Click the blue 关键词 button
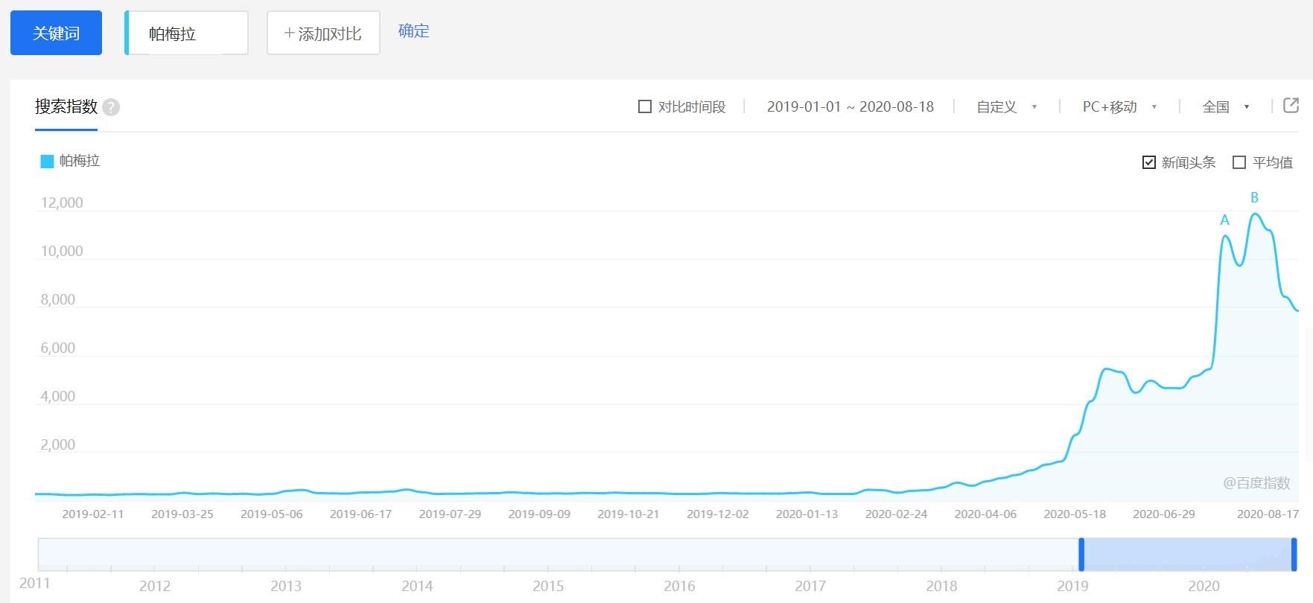Screen dimensions: 1313x603 pos(56,33)
